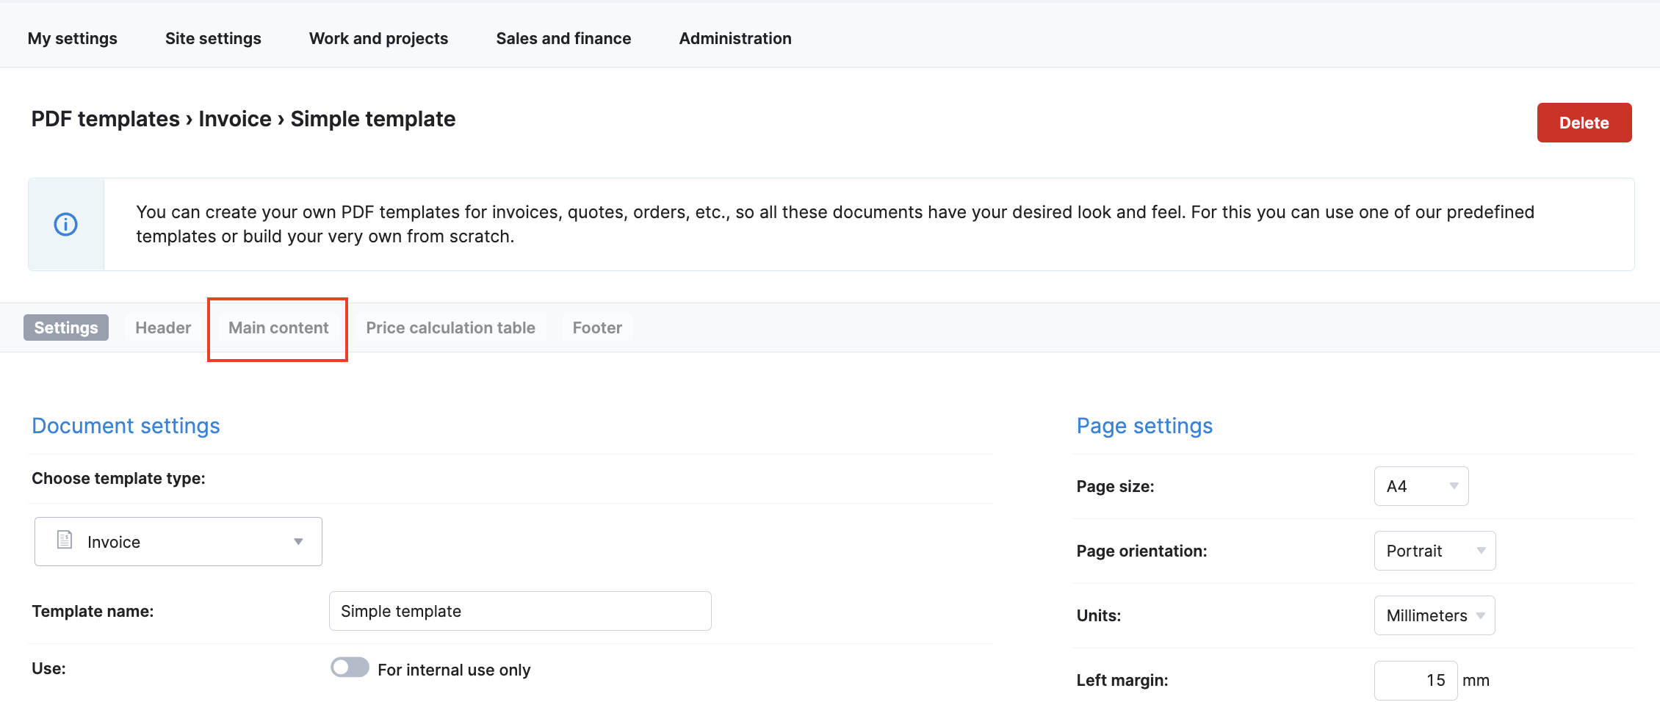
Task: Go to Work and projects menu
Action: click(x=378, y=38)
